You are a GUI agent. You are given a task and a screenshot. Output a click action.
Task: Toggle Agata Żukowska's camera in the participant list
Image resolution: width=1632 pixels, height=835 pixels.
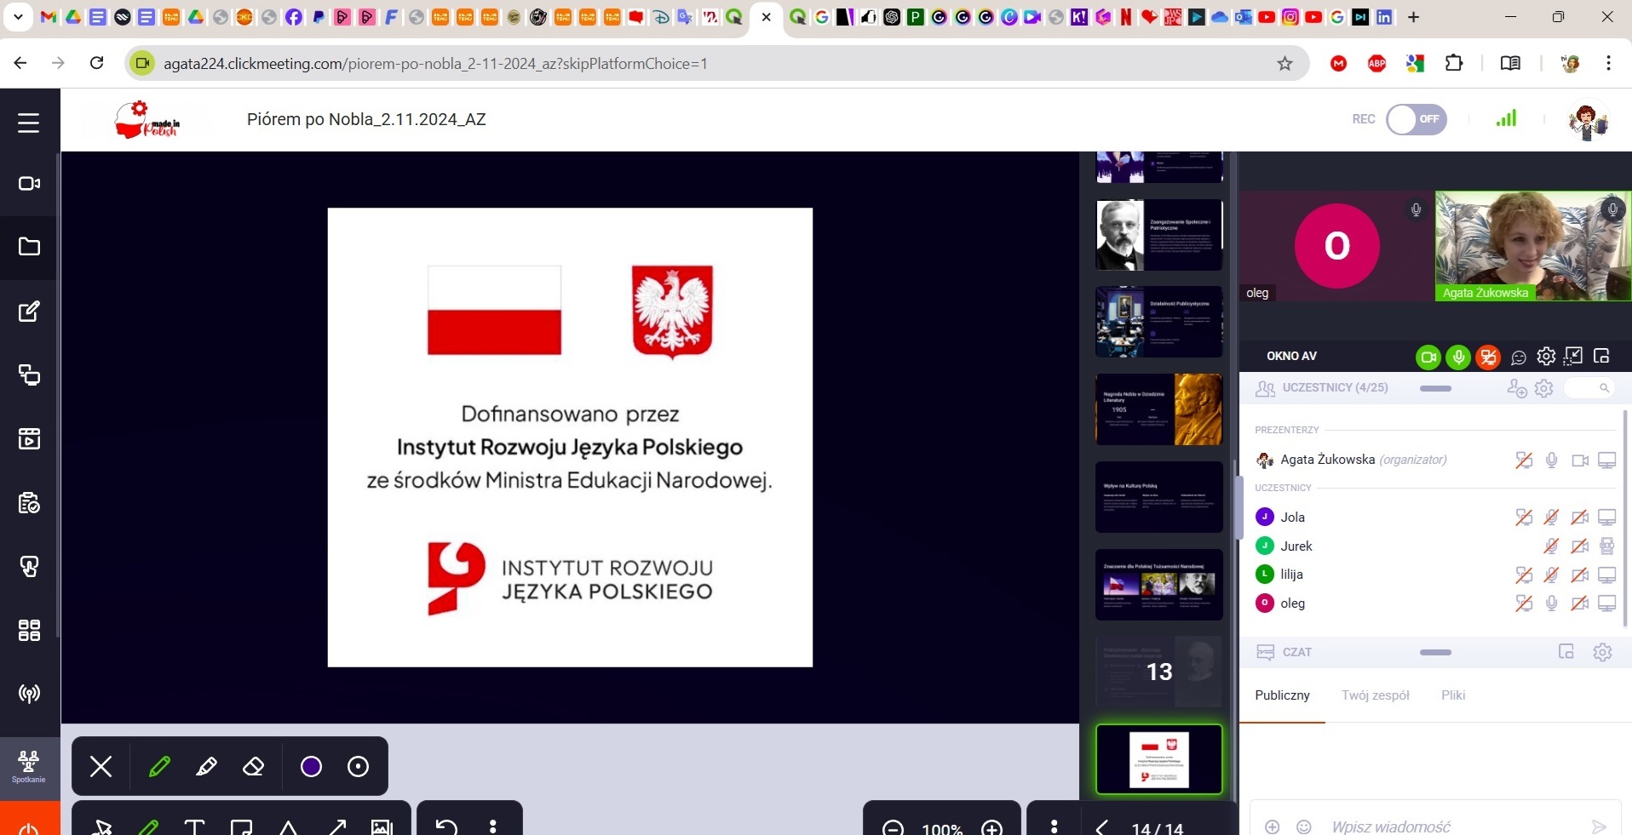click(1580, 460)
